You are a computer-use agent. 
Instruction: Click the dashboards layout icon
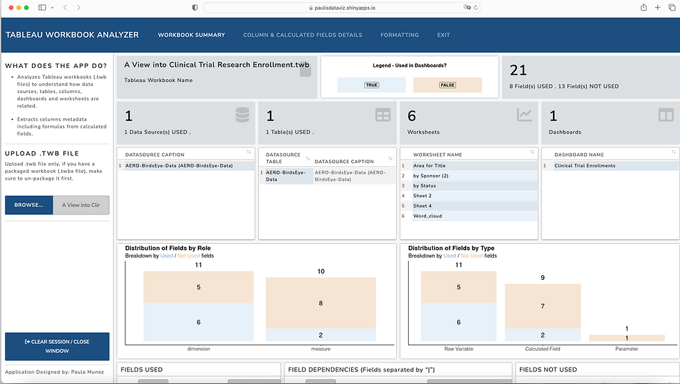coord(666,115)
